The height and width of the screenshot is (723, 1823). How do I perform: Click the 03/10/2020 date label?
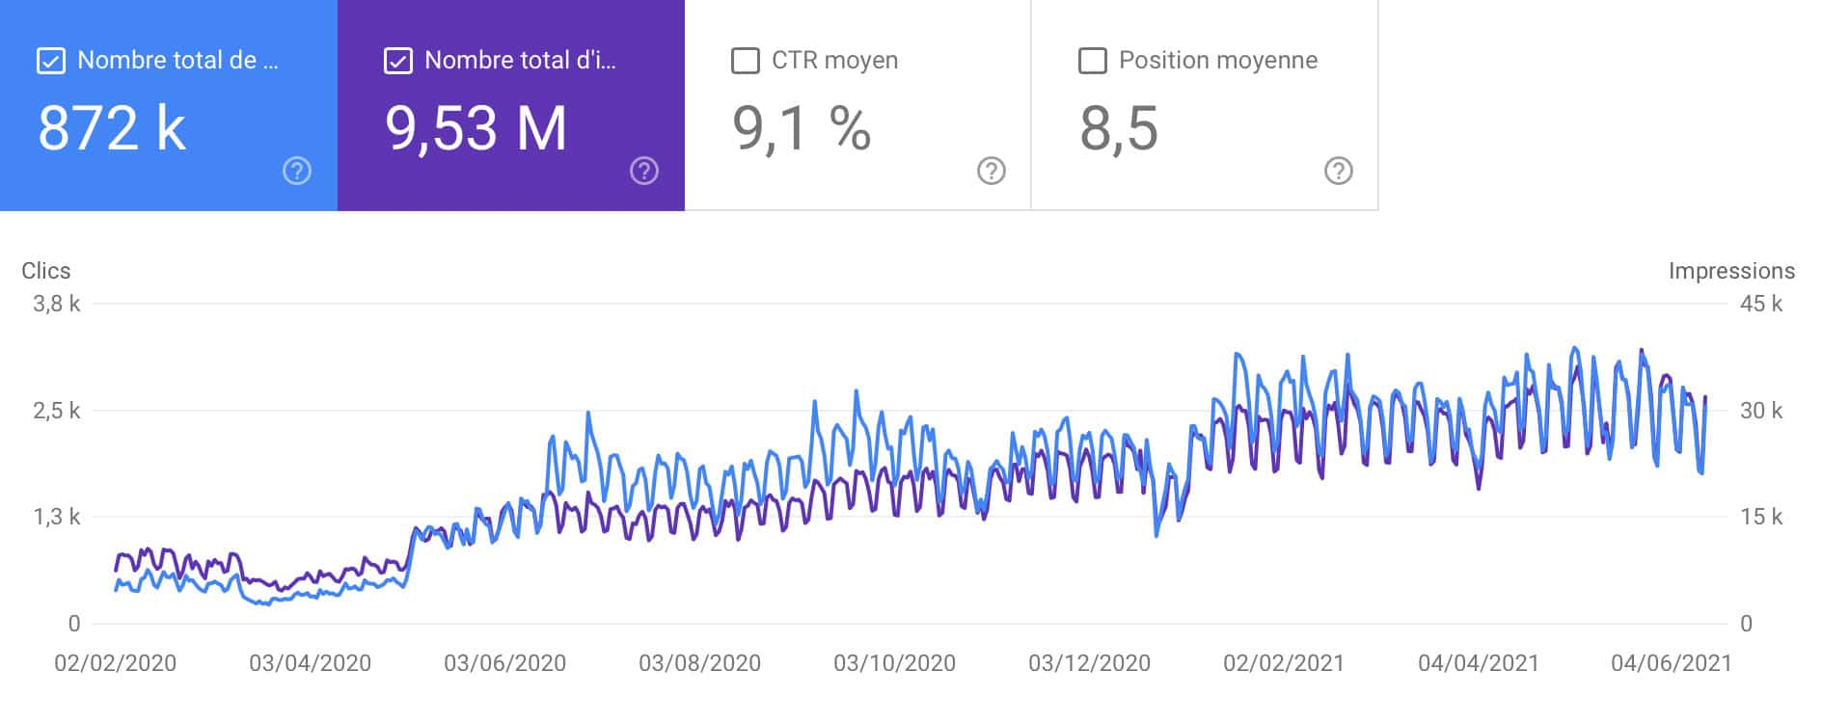pyautogui.click(x=895, y=663)
